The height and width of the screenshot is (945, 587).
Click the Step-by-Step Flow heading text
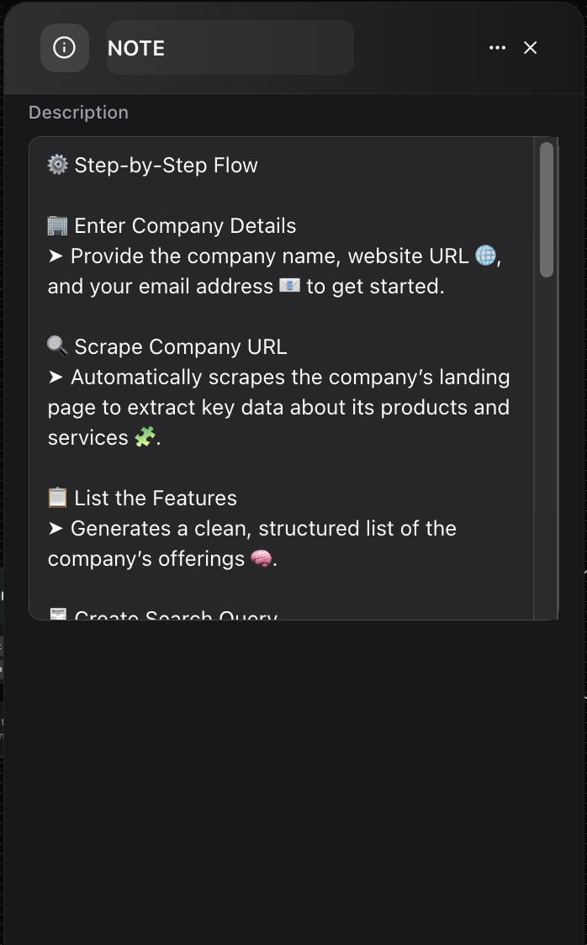click(165, 165)
